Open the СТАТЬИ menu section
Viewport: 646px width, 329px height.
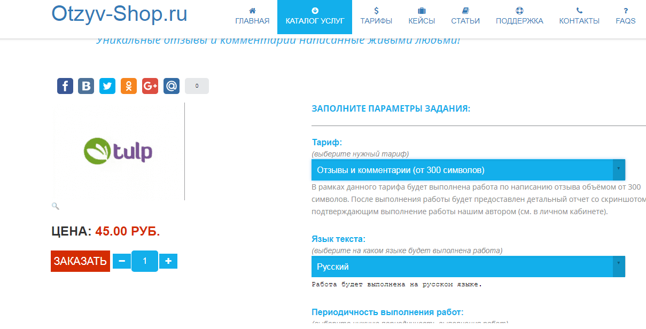[x=465, y=17]
